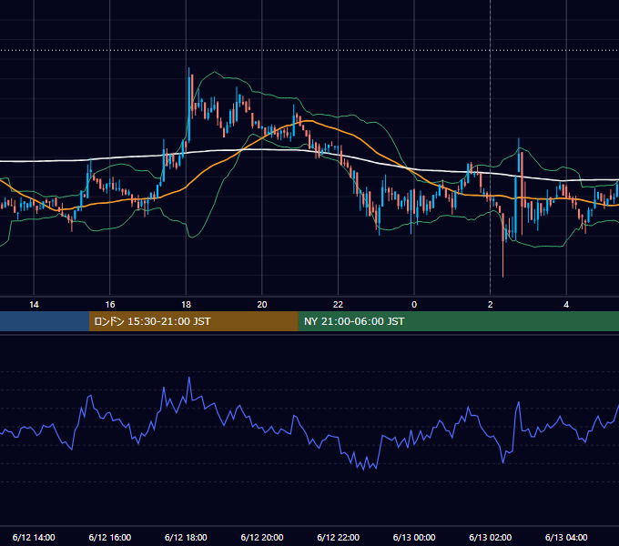This screenshot has height=546, width=619.
Task: Click hour label 20 on price chart axis
Action: [262, 305]
